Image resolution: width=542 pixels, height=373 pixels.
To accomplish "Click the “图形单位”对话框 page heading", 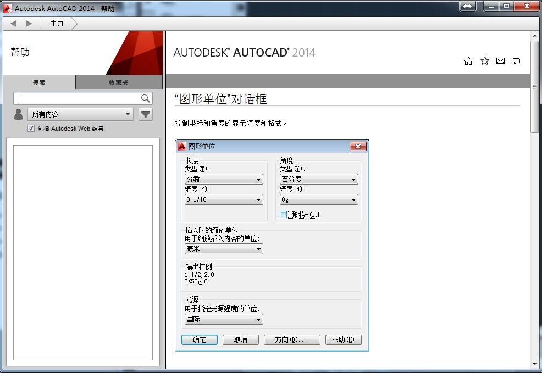I will pos(221,99).
